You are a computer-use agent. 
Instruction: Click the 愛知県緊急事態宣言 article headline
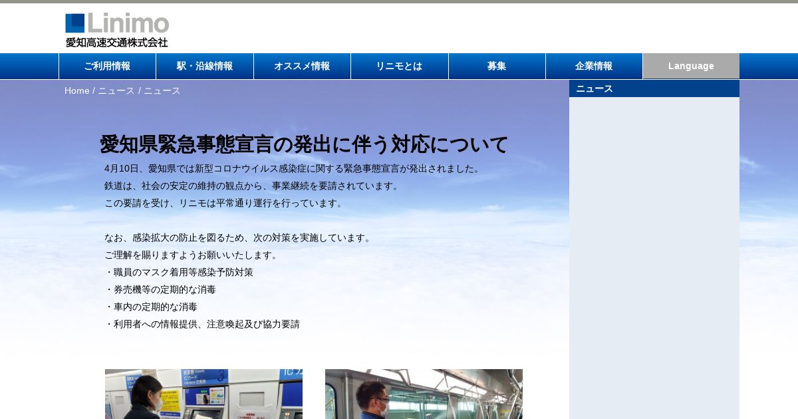tap(304, 144)
